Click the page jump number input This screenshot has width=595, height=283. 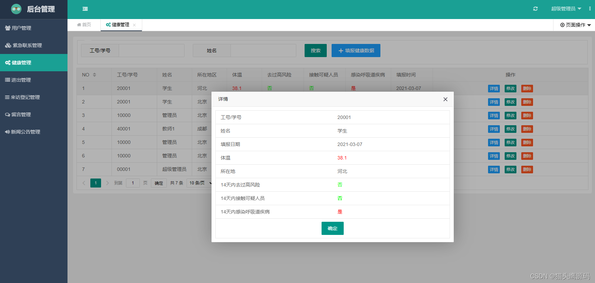133,183
